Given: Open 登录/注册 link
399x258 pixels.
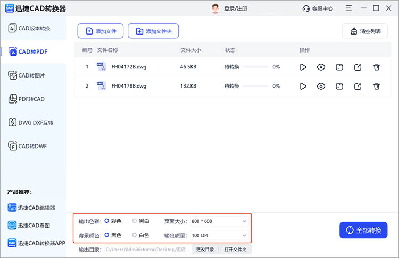Looking at the screenshot, I should [235, 8].
